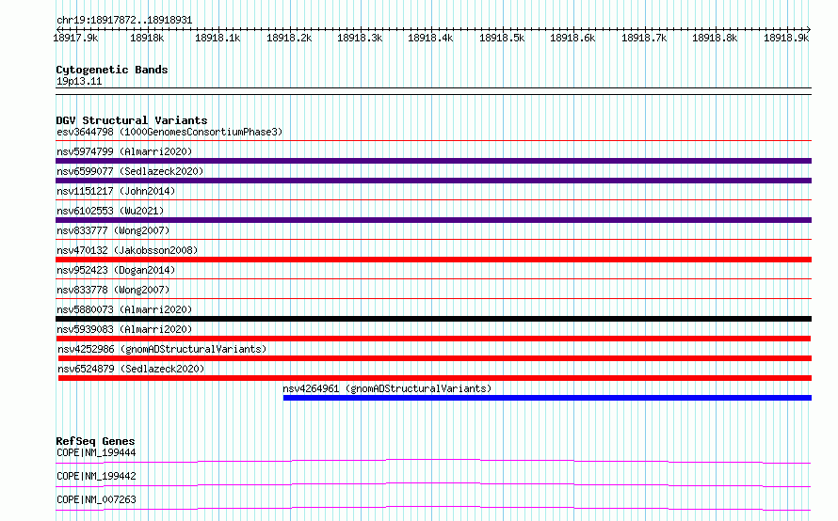
Task: Click the red bar under nsv4252986
Action: 435,358
